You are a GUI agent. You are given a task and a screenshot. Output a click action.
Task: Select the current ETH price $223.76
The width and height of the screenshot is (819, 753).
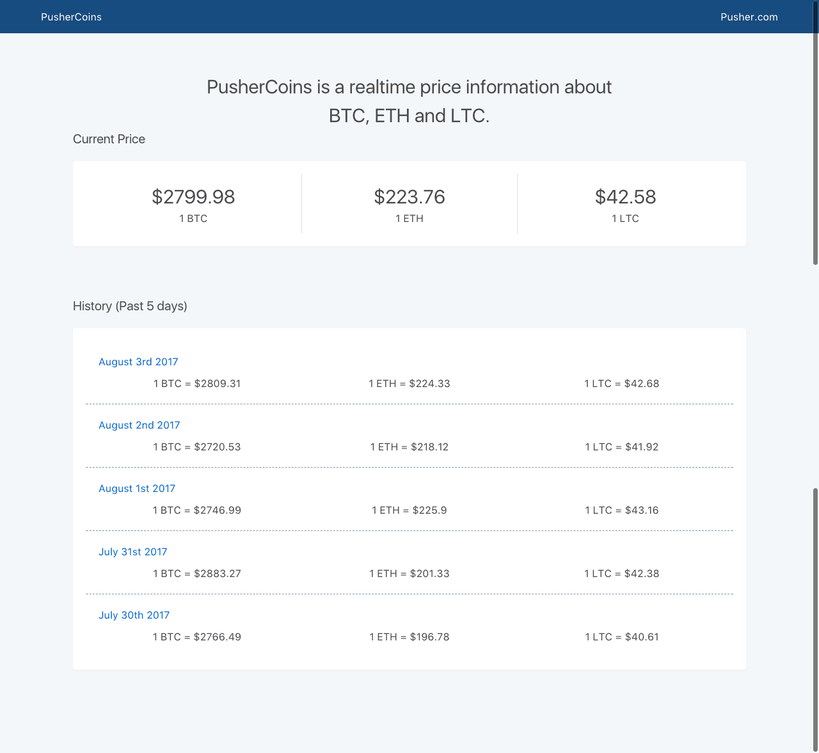tap(409, 197)
